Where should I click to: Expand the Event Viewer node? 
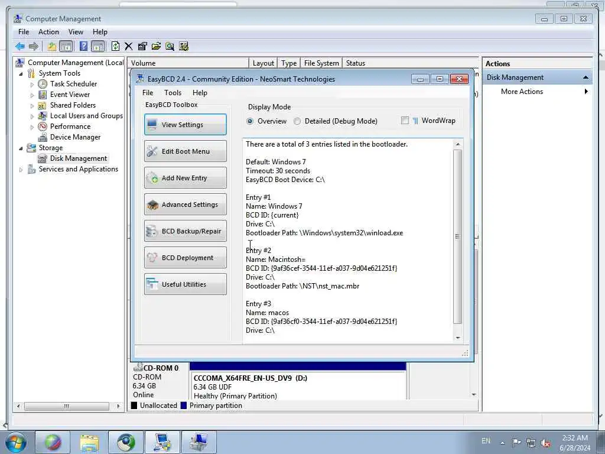coord(32,95)
